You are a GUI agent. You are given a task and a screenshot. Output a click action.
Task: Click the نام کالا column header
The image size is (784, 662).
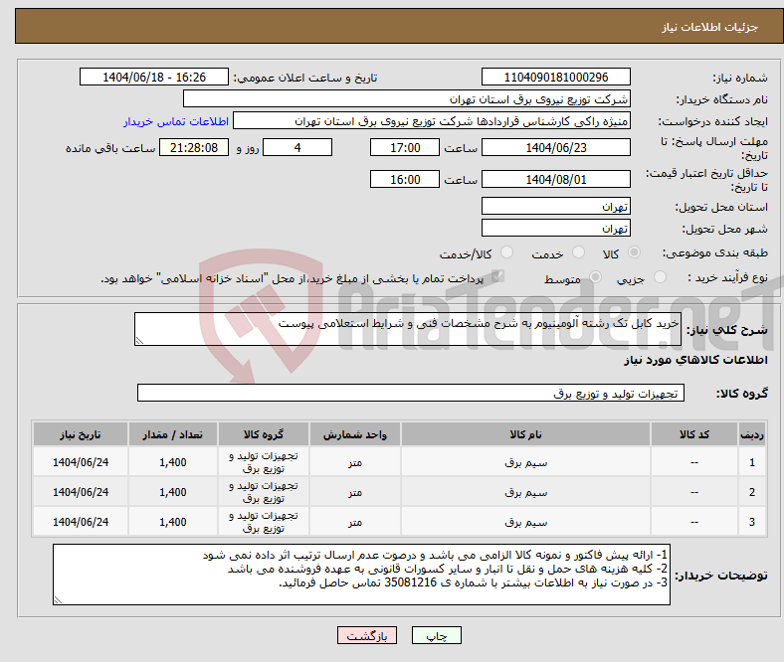tap(524, 434)
